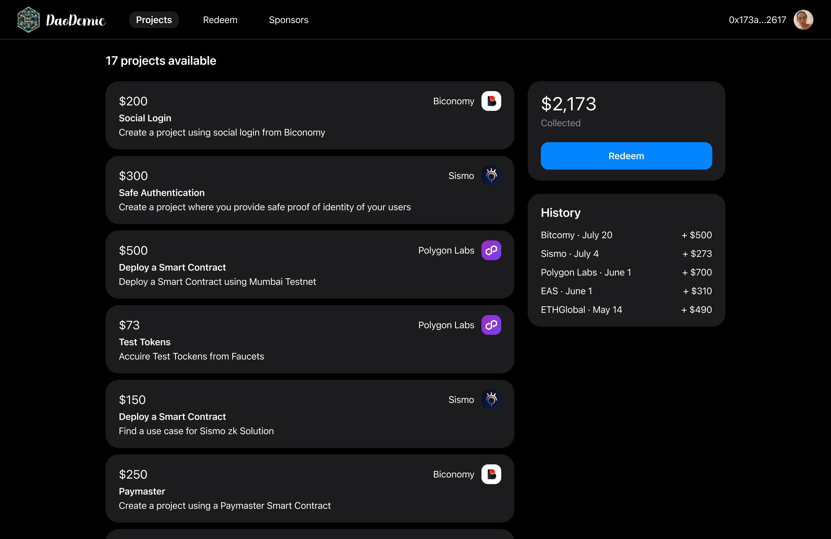This screenshot has height=539, width=831.
Task: Click the 17 projects available heading
Action: click(161, 61)
